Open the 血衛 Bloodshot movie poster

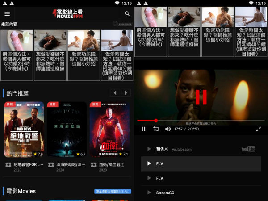click(109, 130)
